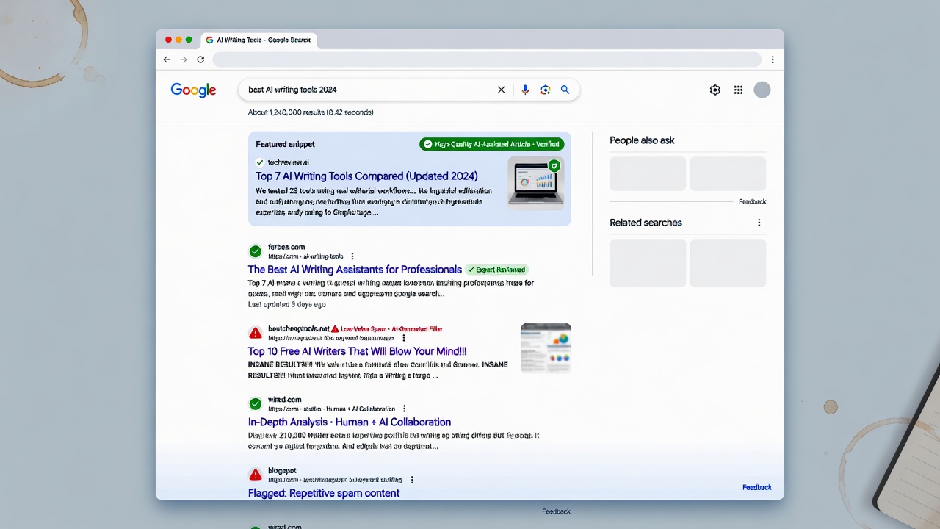The image size is (940, 529).
Task: Clear the search query with the X icon
Action: tap(502, 90)
